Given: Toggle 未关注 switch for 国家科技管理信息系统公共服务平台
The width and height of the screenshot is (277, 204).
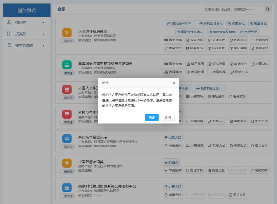Looking at the screenshot, I should 67,196.
